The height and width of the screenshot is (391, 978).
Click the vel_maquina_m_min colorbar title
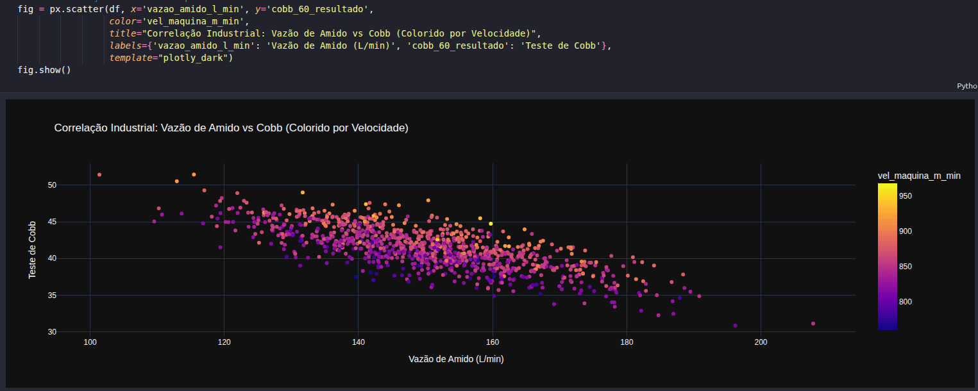[919, 176]
